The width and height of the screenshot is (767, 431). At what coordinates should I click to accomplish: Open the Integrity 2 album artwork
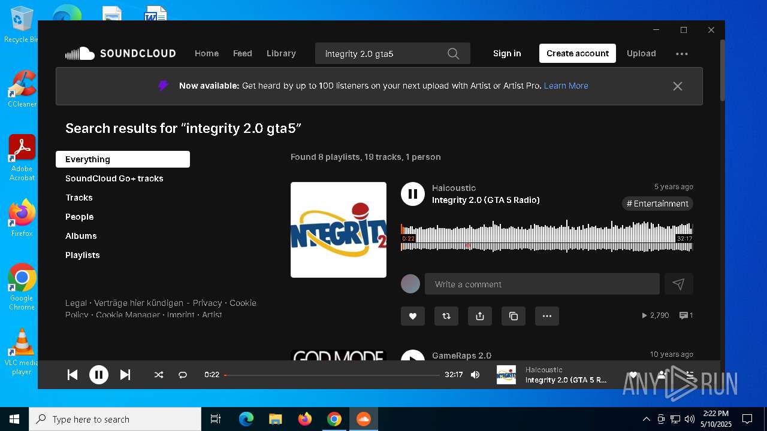tap(339, 230)
